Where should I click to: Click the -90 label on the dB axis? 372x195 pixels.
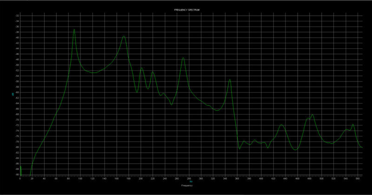17,175
